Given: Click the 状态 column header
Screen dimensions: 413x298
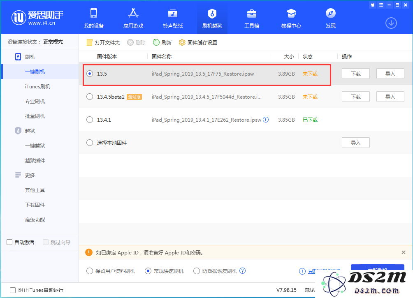Looking at the screenshot, I should pos(308,57).
